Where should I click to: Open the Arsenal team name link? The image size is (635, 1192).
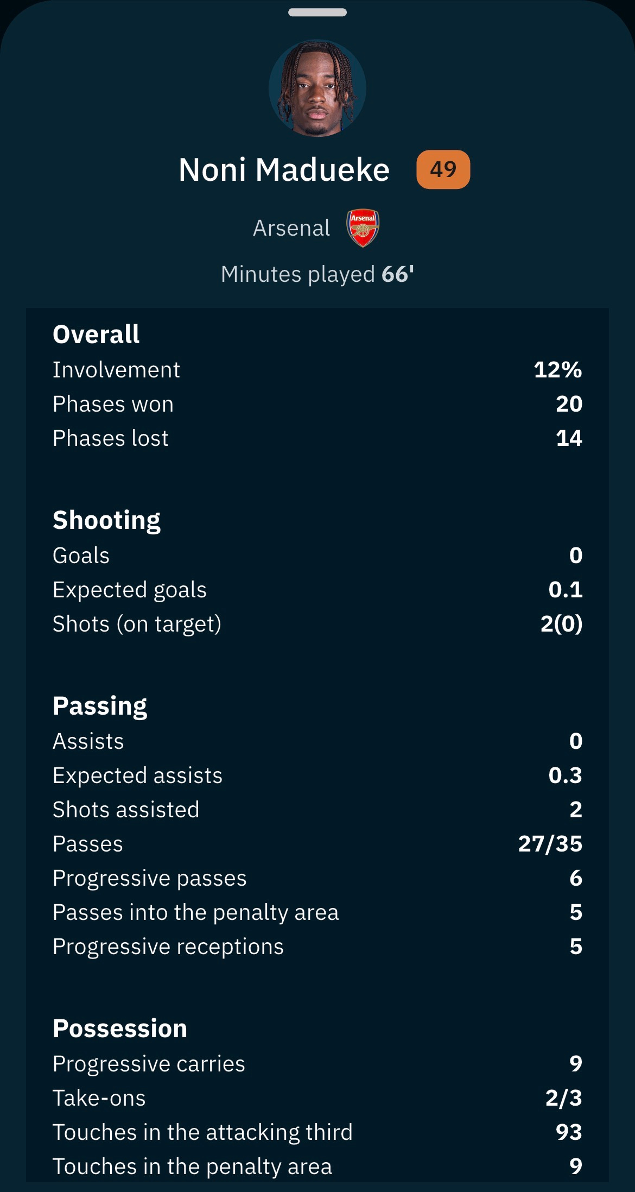(291, 228)
